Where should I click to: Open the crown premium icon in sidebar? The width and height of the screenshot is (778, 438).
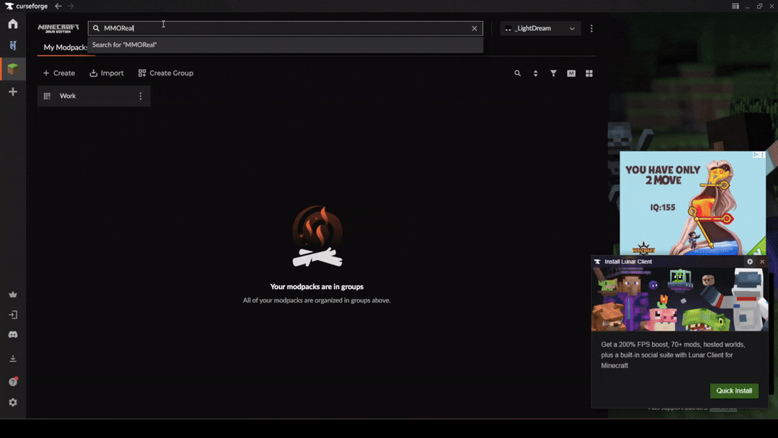tap(13, 295)
